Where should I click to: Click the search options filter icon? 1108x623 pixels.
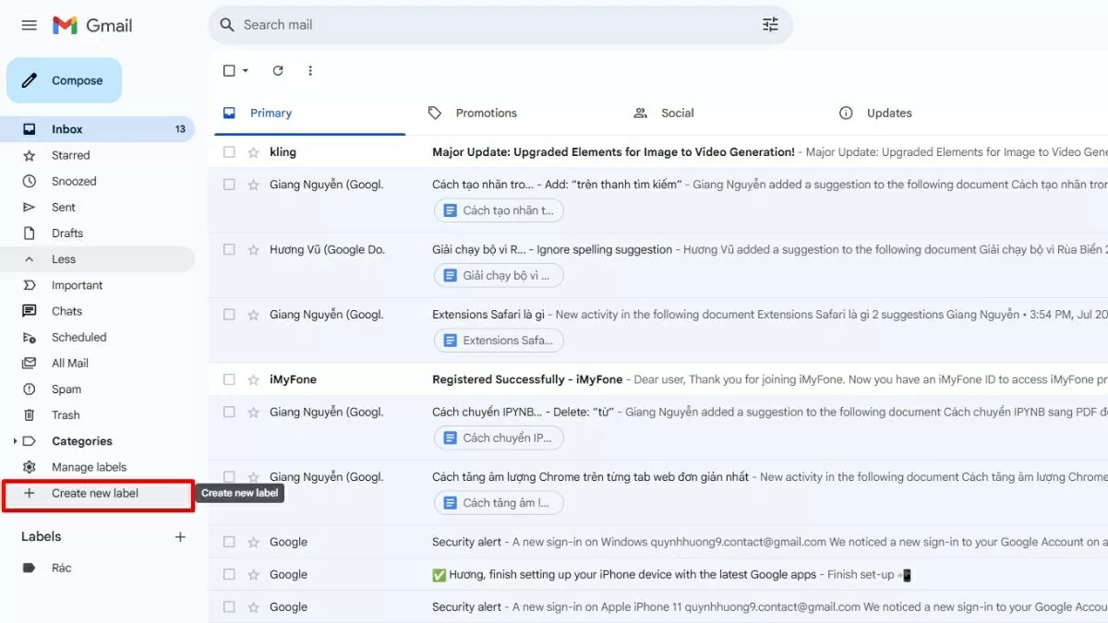(x=770, y=25)
